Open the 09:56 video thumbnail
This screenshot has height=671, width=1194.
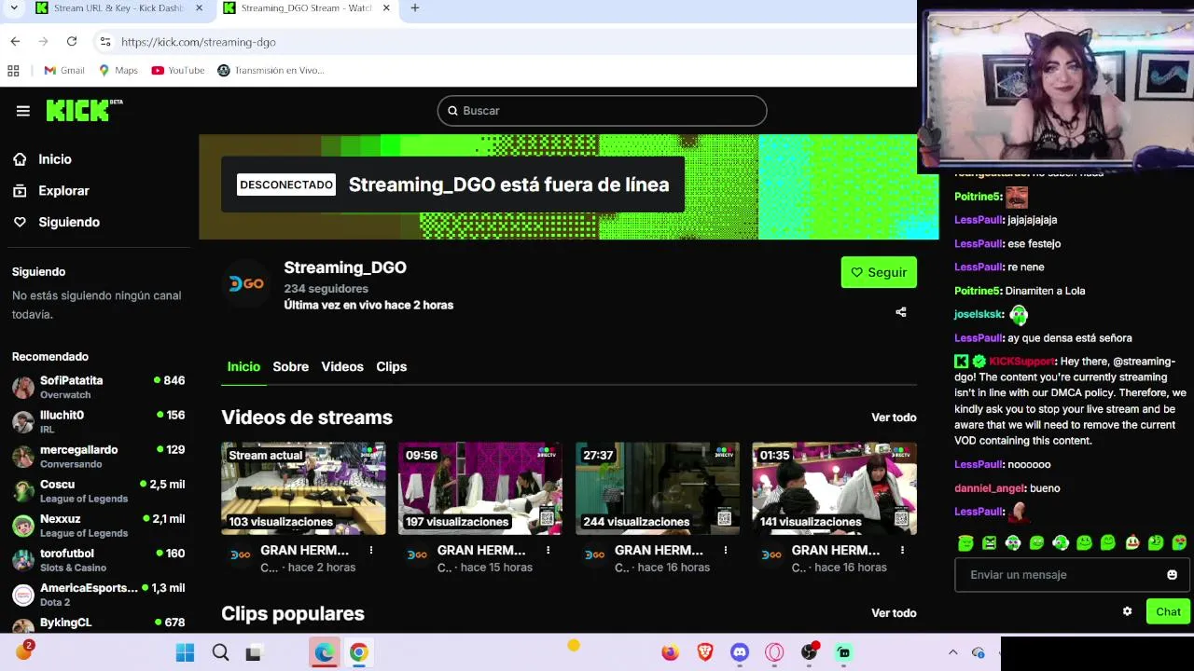click(480, 488)
